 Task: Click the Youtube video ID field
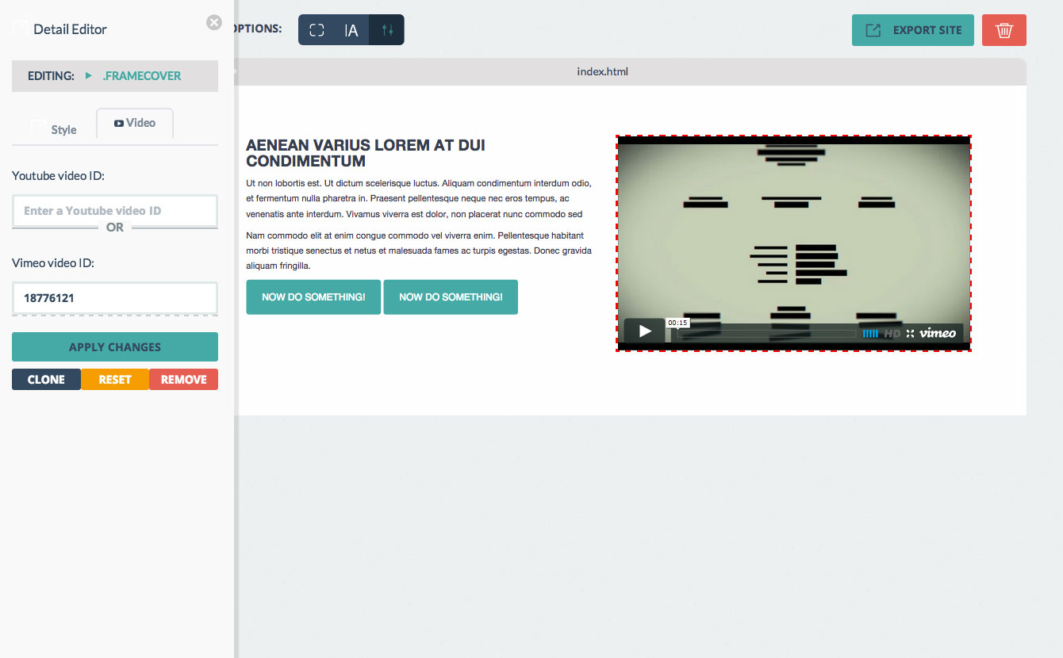click(x=115, y=211)
